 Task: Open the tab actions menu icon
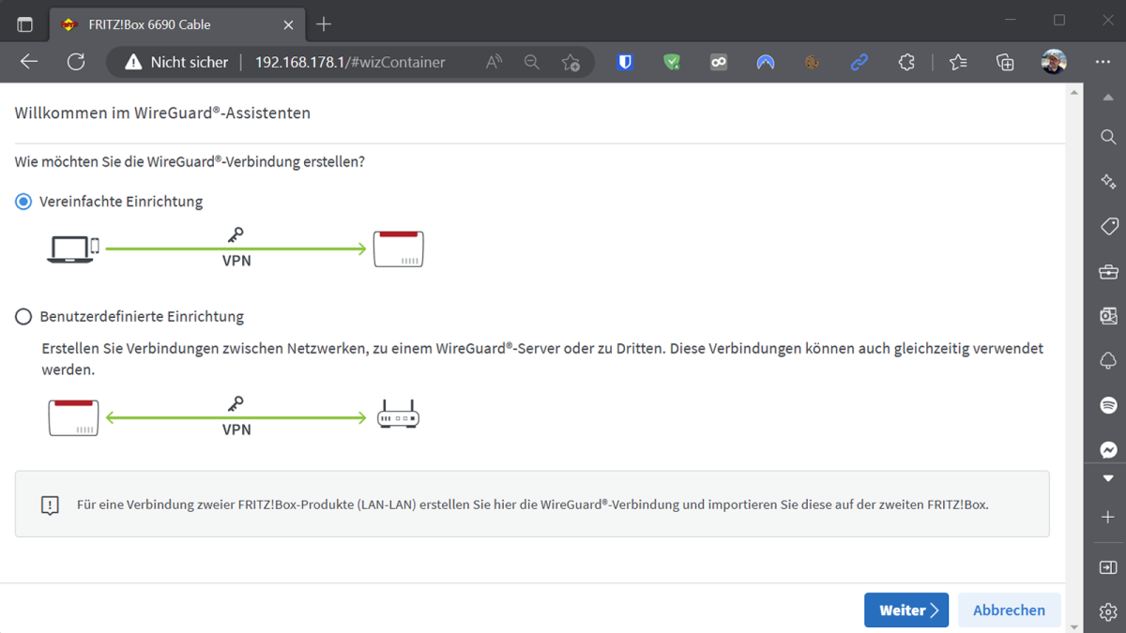25,24
